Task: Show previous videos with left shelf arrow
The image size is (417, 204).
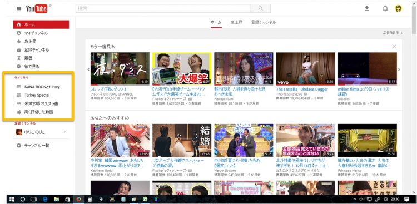Action: pyautogui.click(x=88, y=69)
